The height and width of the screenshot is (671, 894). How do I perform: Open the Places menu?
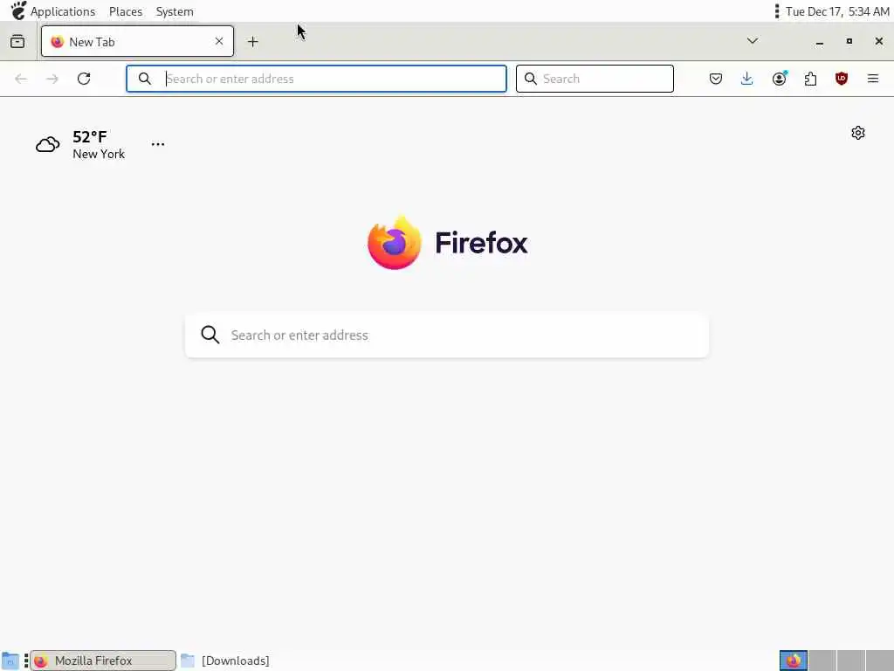(x=126, y=11)
